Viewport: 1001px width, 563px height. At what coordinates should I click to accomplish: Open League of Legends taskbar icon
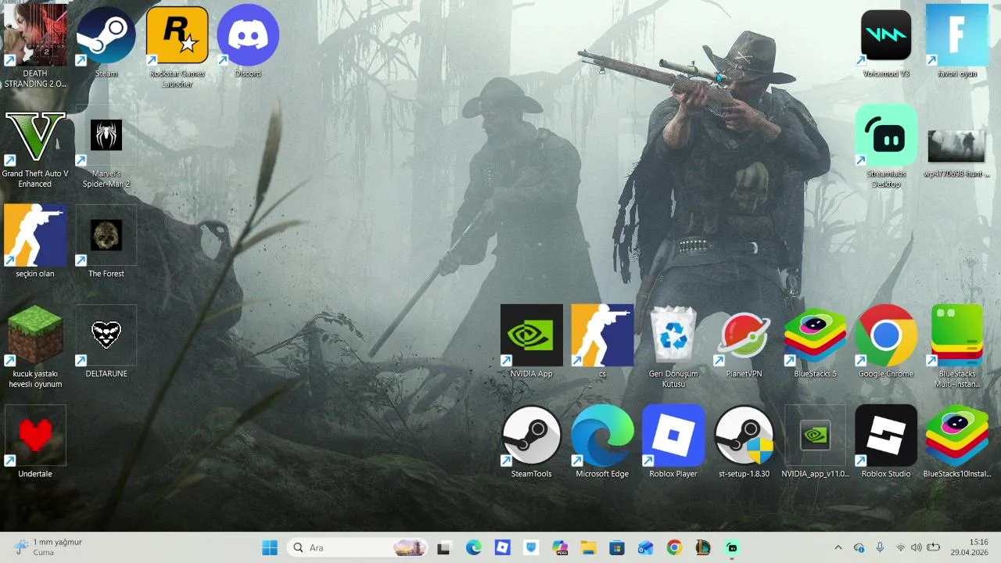(x=703, y=547)
